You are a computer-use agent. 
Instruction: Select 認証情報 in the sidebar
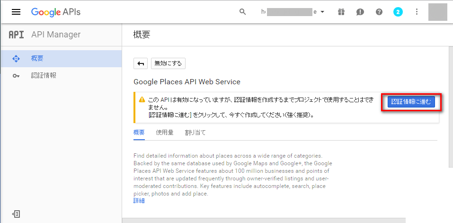61,76
